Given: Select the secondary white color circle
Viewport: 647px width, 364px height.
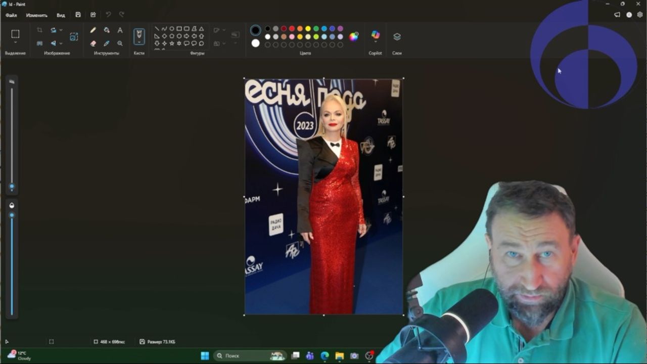Looking at the screenshot, I should pyautogui.click(x=256, y=43).
